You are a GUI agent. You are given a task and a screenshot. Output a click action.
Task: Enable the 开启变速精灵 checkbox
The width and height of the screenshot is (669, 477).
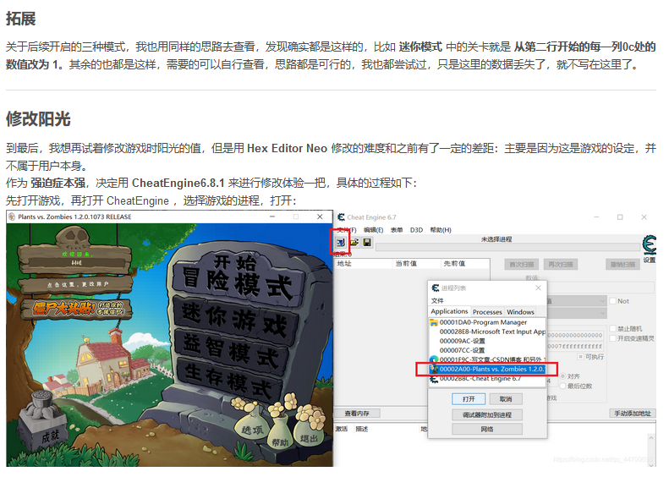tap(613, 338)
